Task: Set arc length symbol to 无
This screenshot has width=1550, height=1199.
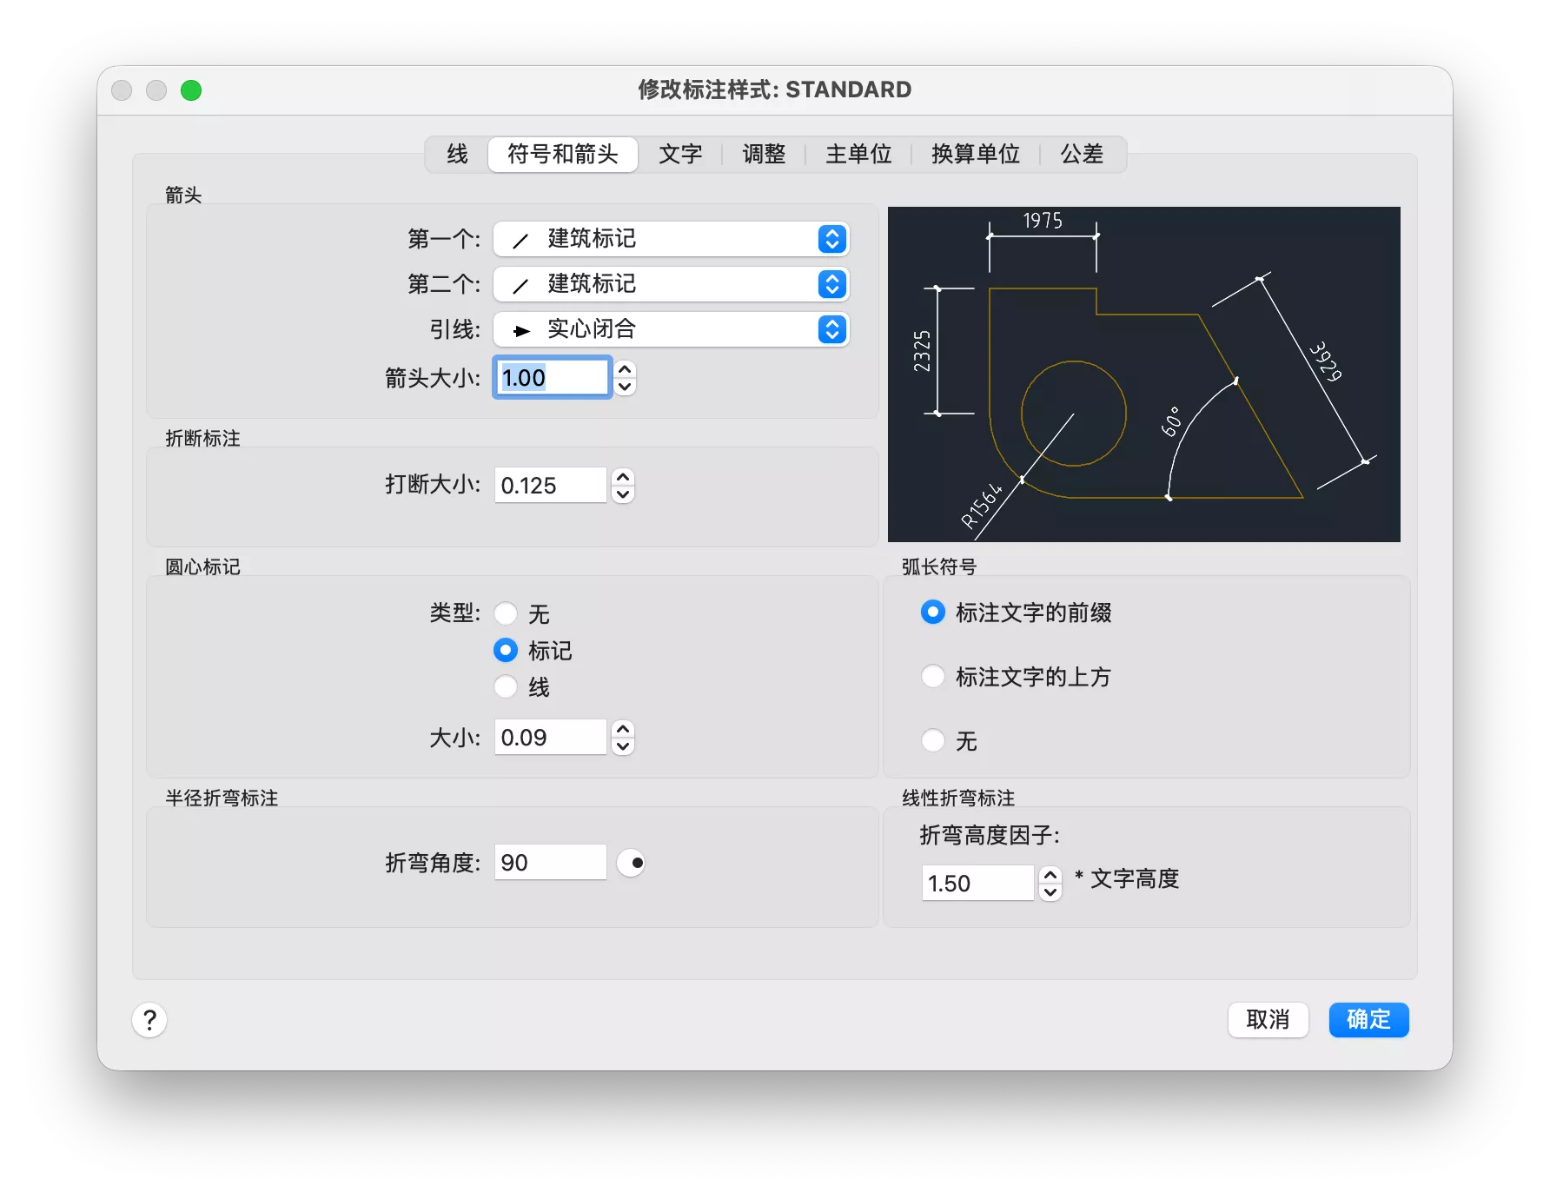Action: pos(933,741)
